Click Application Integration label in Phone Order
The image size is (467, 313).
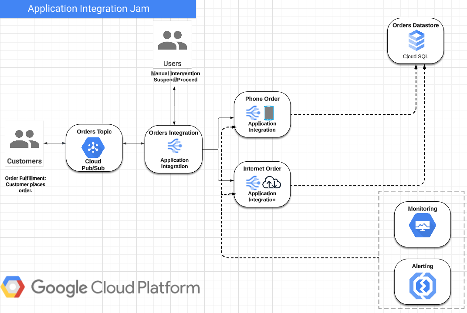262,127
